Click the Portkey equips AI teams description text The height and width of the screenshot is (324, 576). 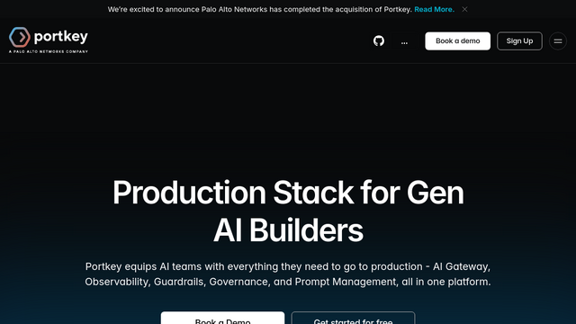pyautogui.click(x=288, y=274)
